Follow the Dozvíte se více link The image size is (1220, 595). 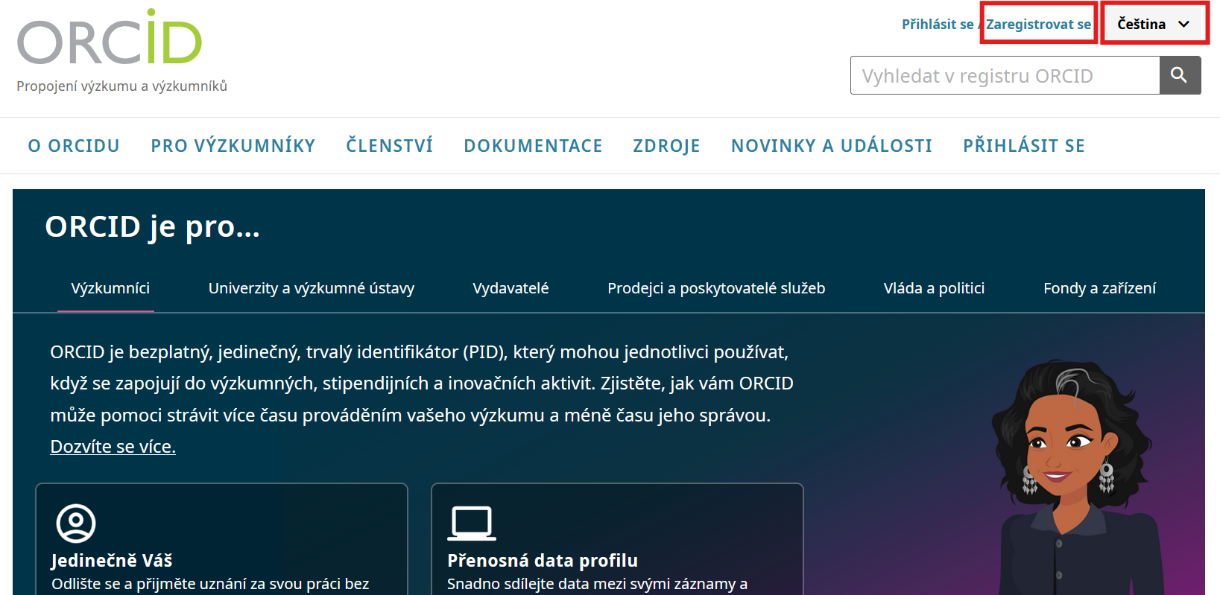pyautogui.click(x=113, y=447)
